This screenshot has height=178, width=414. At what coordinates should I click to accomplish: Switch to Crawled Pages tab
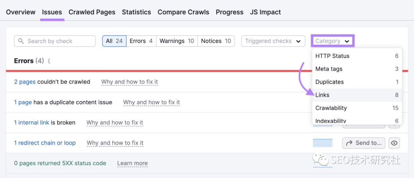(92, 12)
